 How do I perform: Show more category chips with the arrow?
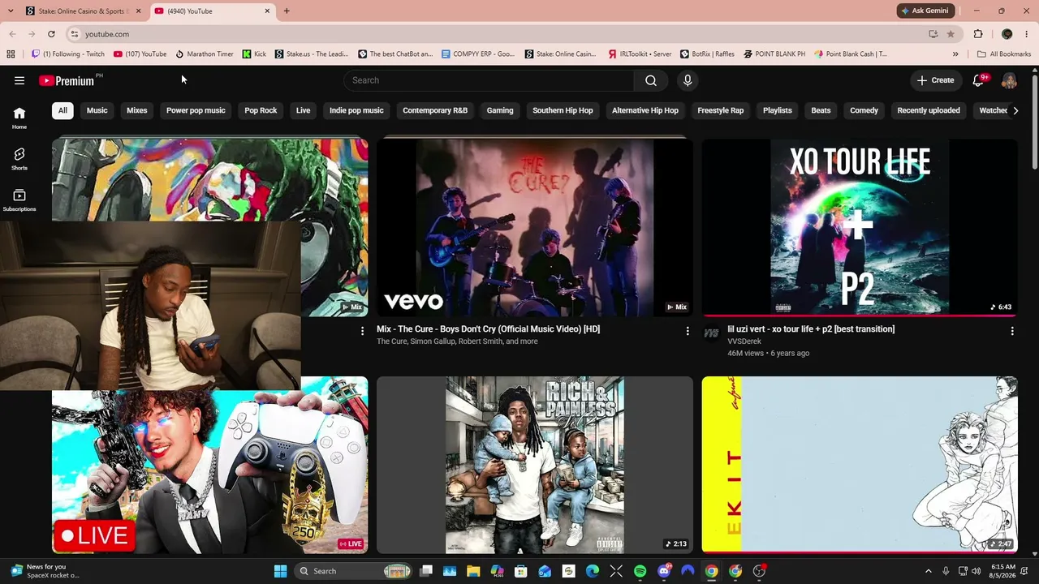[1015, 110]
